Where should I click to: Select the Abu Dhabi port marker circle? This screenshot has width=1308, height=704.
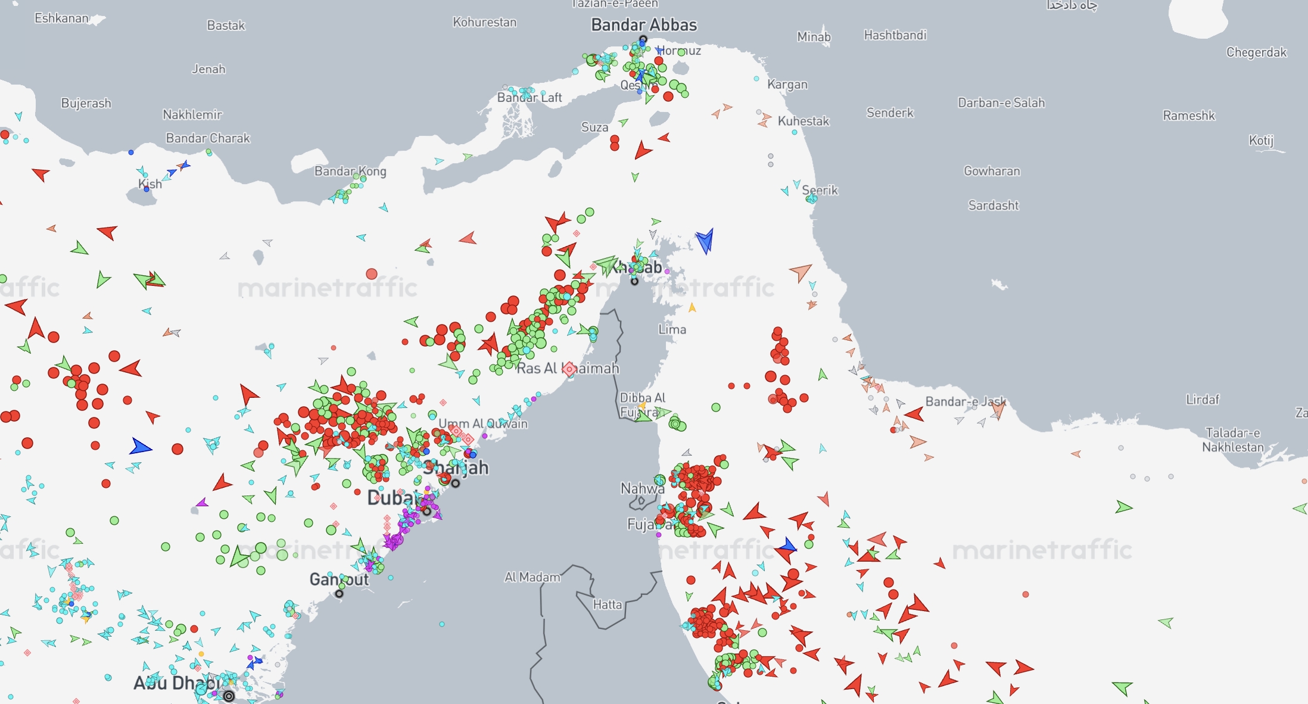(x=229, y=696)
